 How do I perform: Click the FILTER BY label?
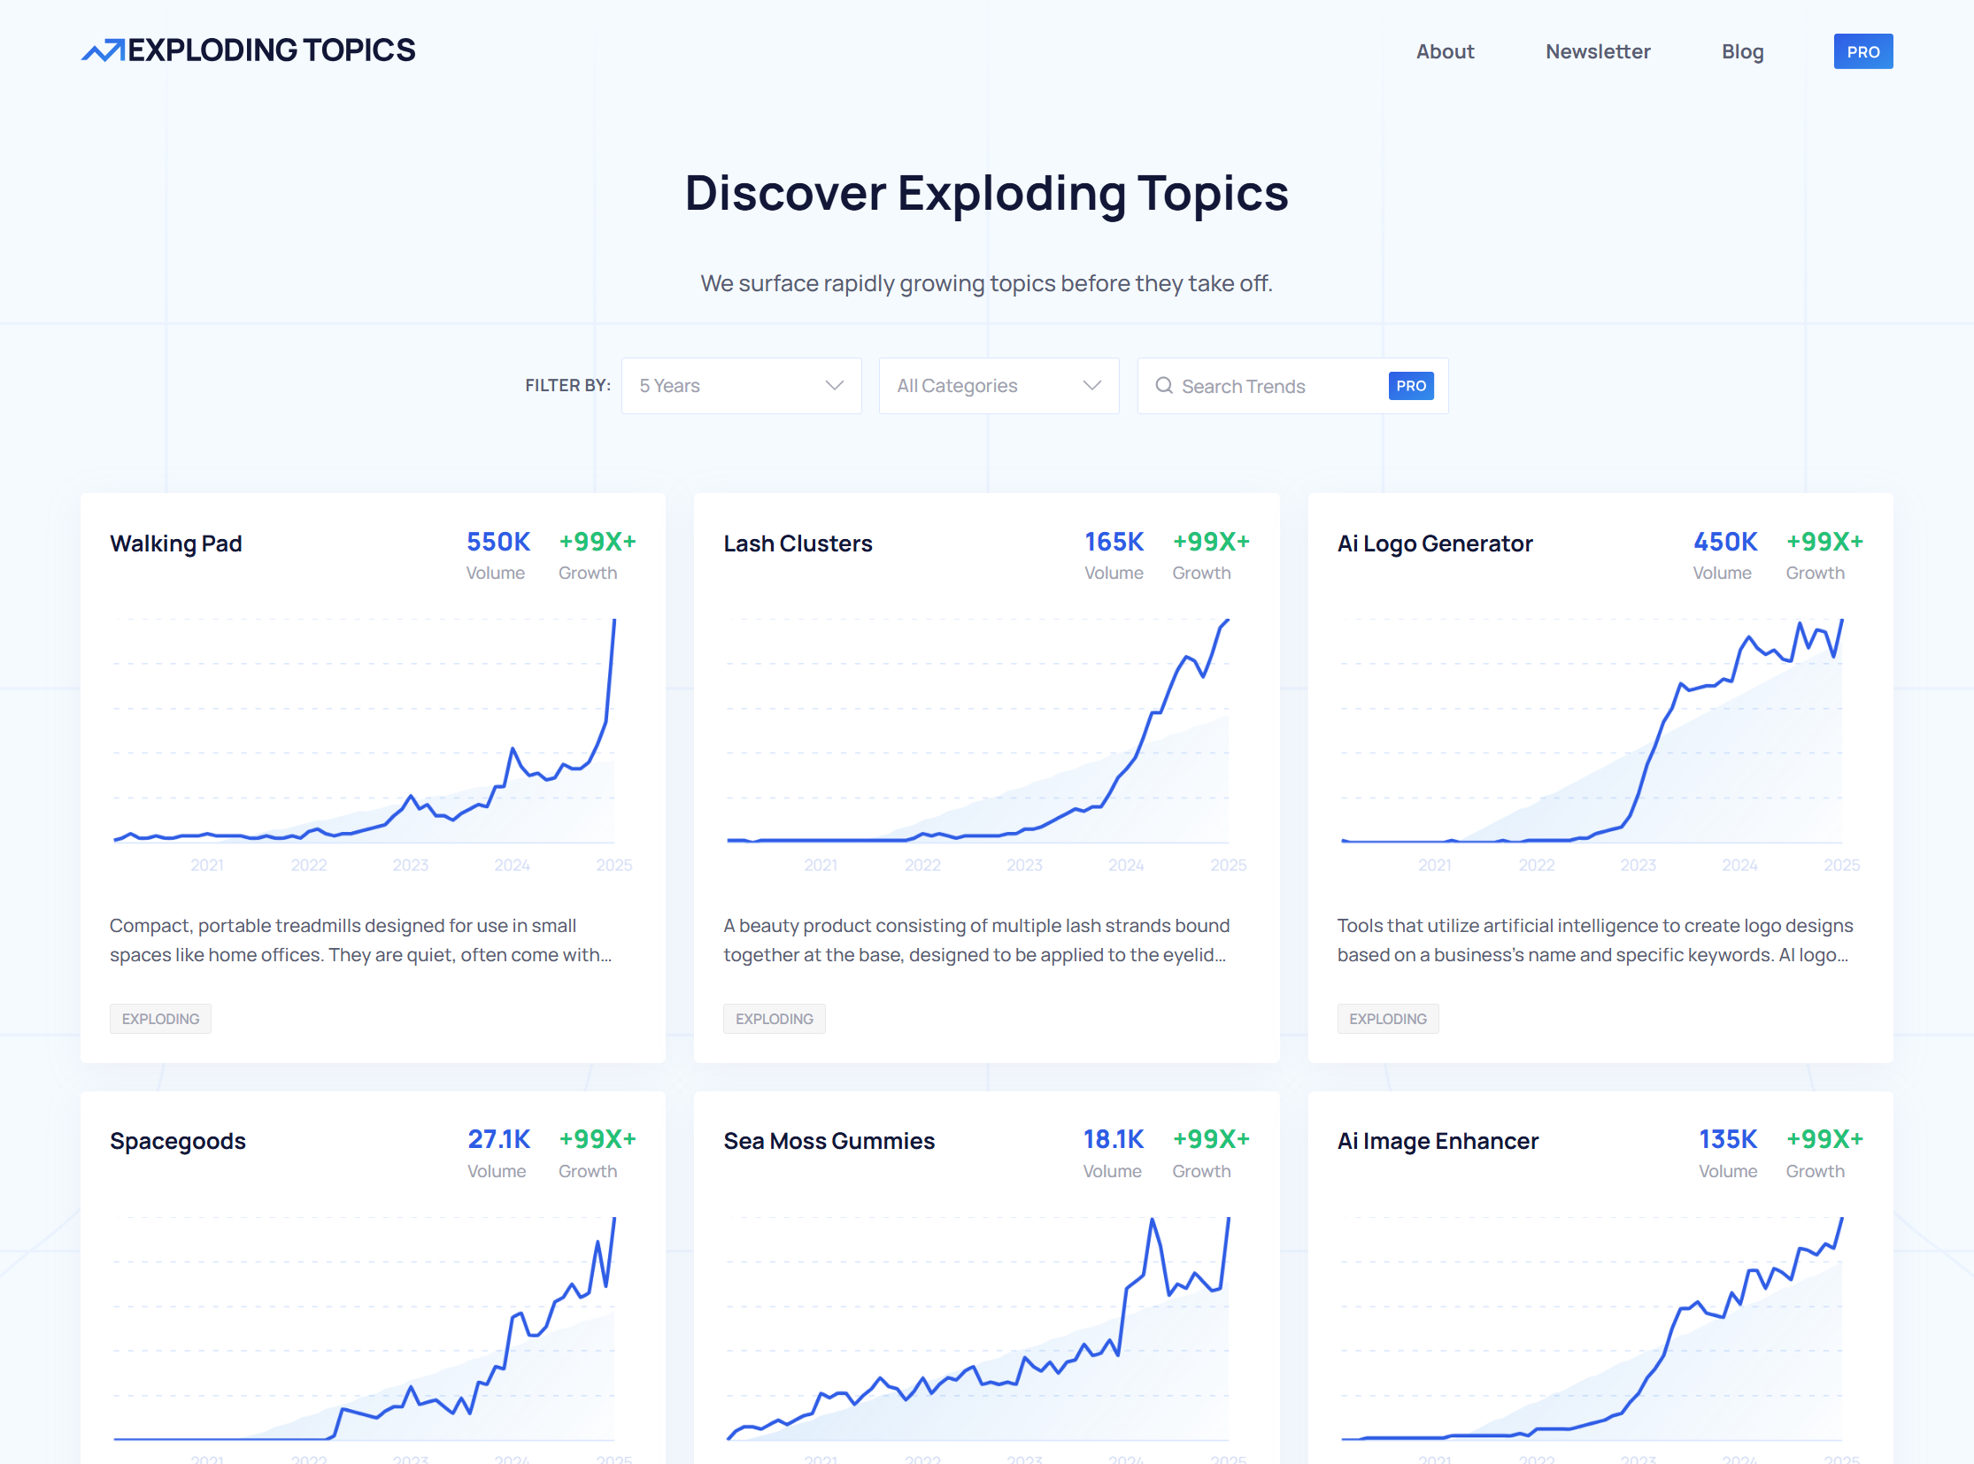coord(567,386)
